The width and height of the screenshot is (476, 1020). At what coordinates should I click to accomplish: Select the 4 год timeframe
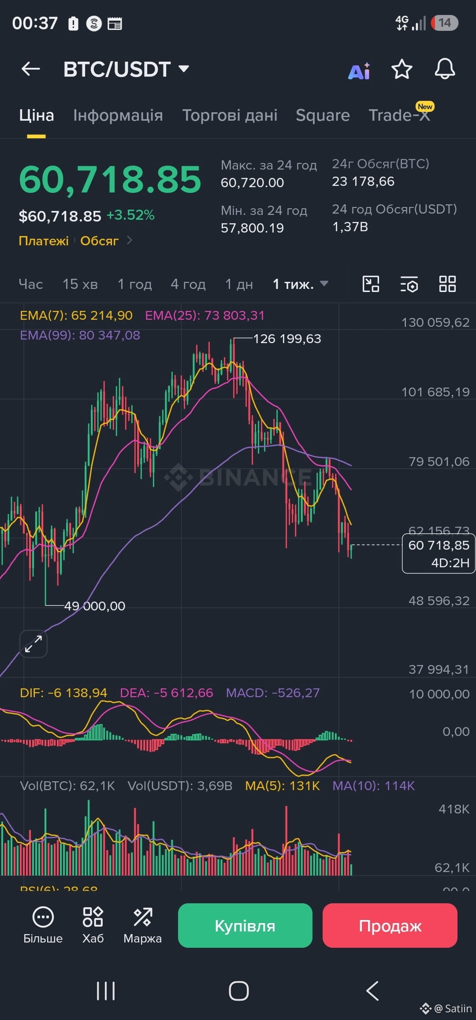pyautogui.click(x=188, y=284)
